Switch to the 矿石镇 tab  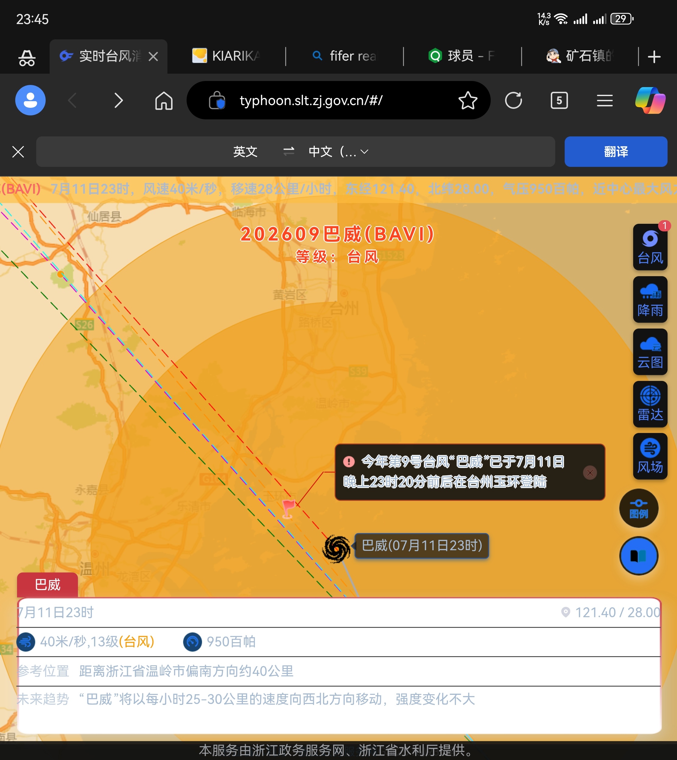pos(580,56)
